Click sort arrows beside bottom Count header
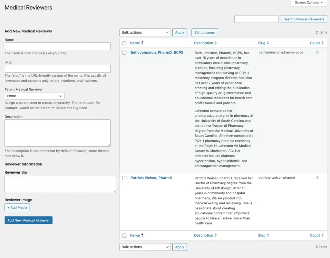The height and width of the screenshot is (258, 330). [x=323, y=235]
